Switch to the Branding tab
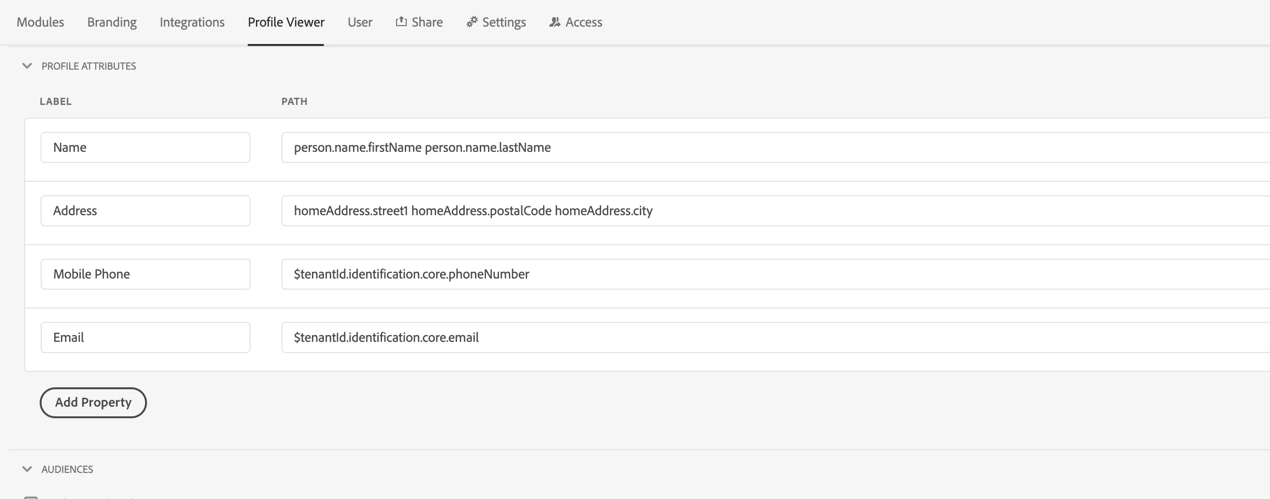The width and height of the screenshot is (1270, 499). click(112, 22)
